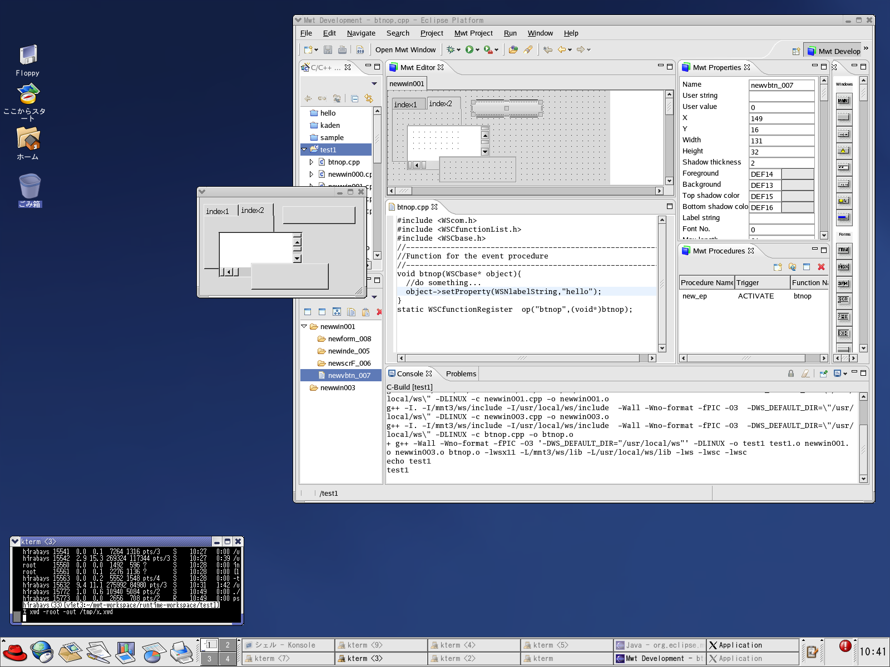Click the Open Type folder icon in toolbar
The width and height of the screenshot is (890, 667).
[513, 49]
